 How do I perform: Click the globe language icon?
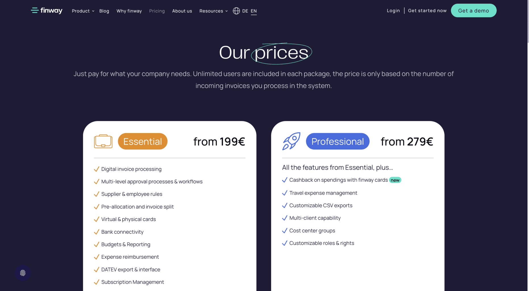click(x=236, y=11)
